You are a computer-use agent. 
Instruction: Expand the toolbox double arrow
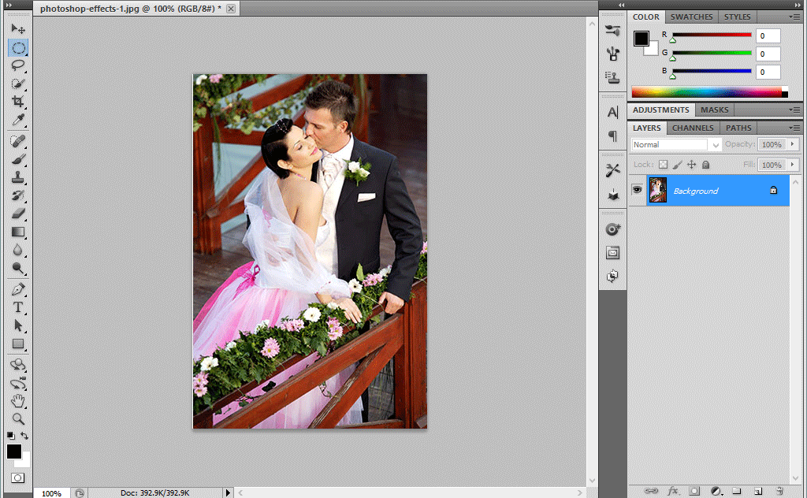point(9,5)
